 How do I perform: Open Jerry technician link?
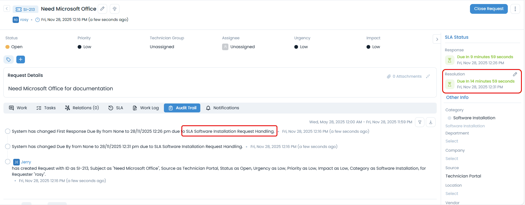[x=26, y=162]
